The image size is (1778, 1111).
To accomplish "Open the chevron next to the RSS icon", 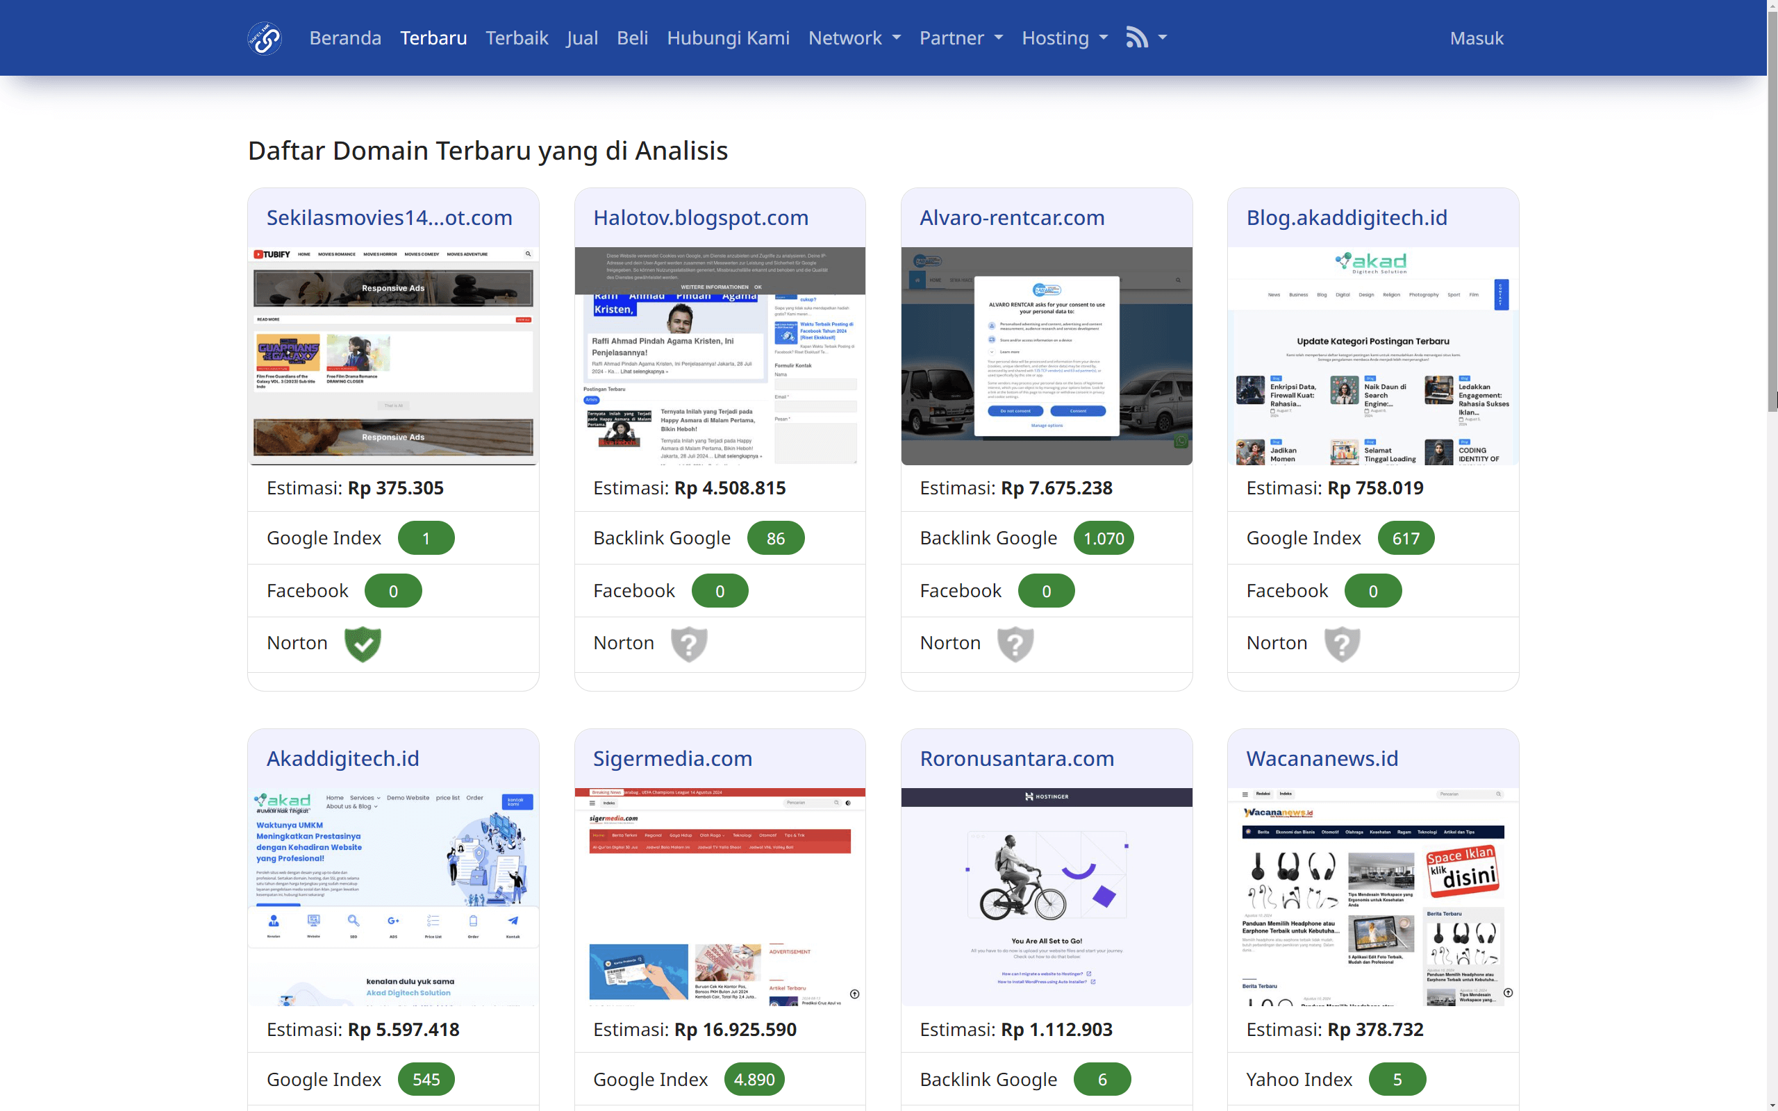I will pyautogui.click(x=1163, y=37).
